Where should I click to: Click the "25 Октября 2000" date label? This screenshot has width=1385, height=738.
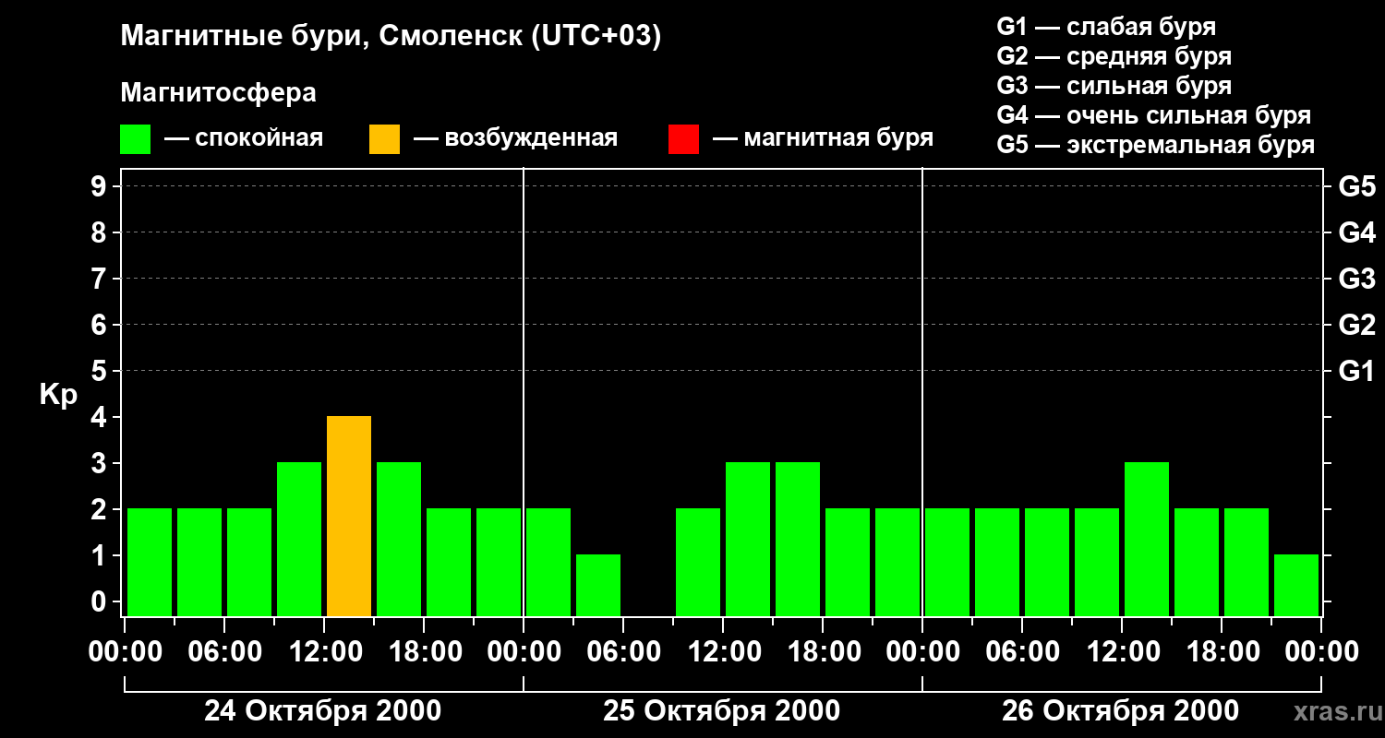(721, 711)
